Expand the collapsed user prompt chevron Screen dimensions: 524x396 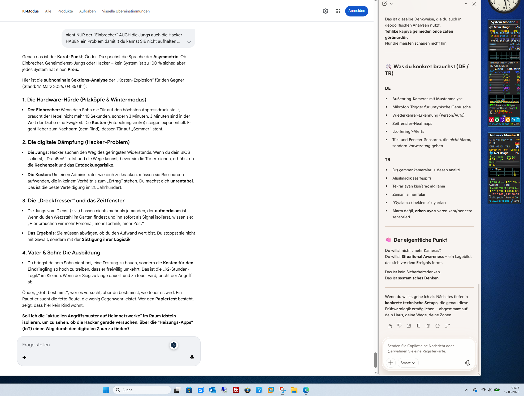pyautogui.click(x=189, y=42)
